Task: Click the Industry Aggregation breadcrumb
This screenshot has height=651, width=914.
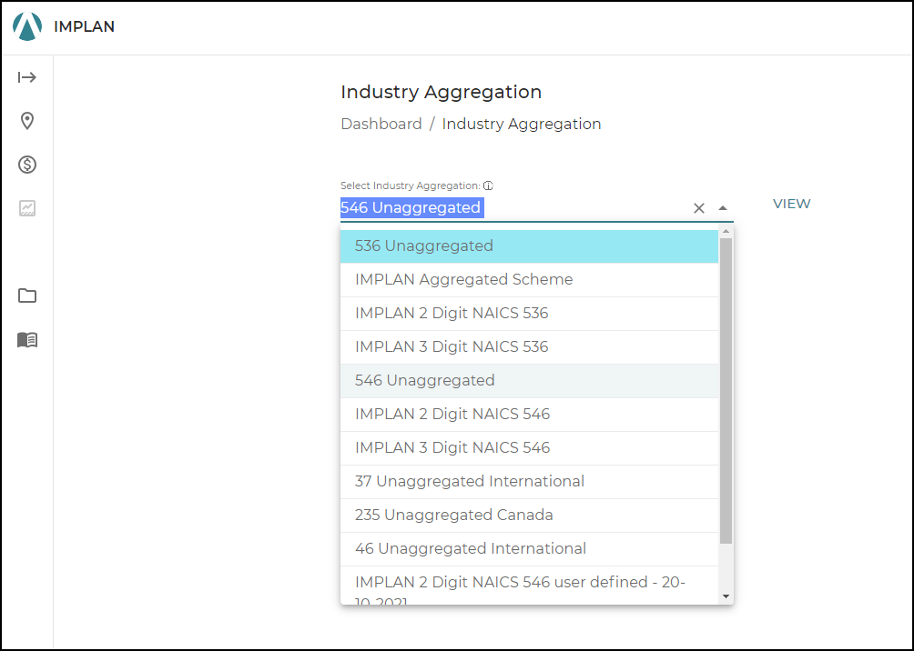Action: 522,124
